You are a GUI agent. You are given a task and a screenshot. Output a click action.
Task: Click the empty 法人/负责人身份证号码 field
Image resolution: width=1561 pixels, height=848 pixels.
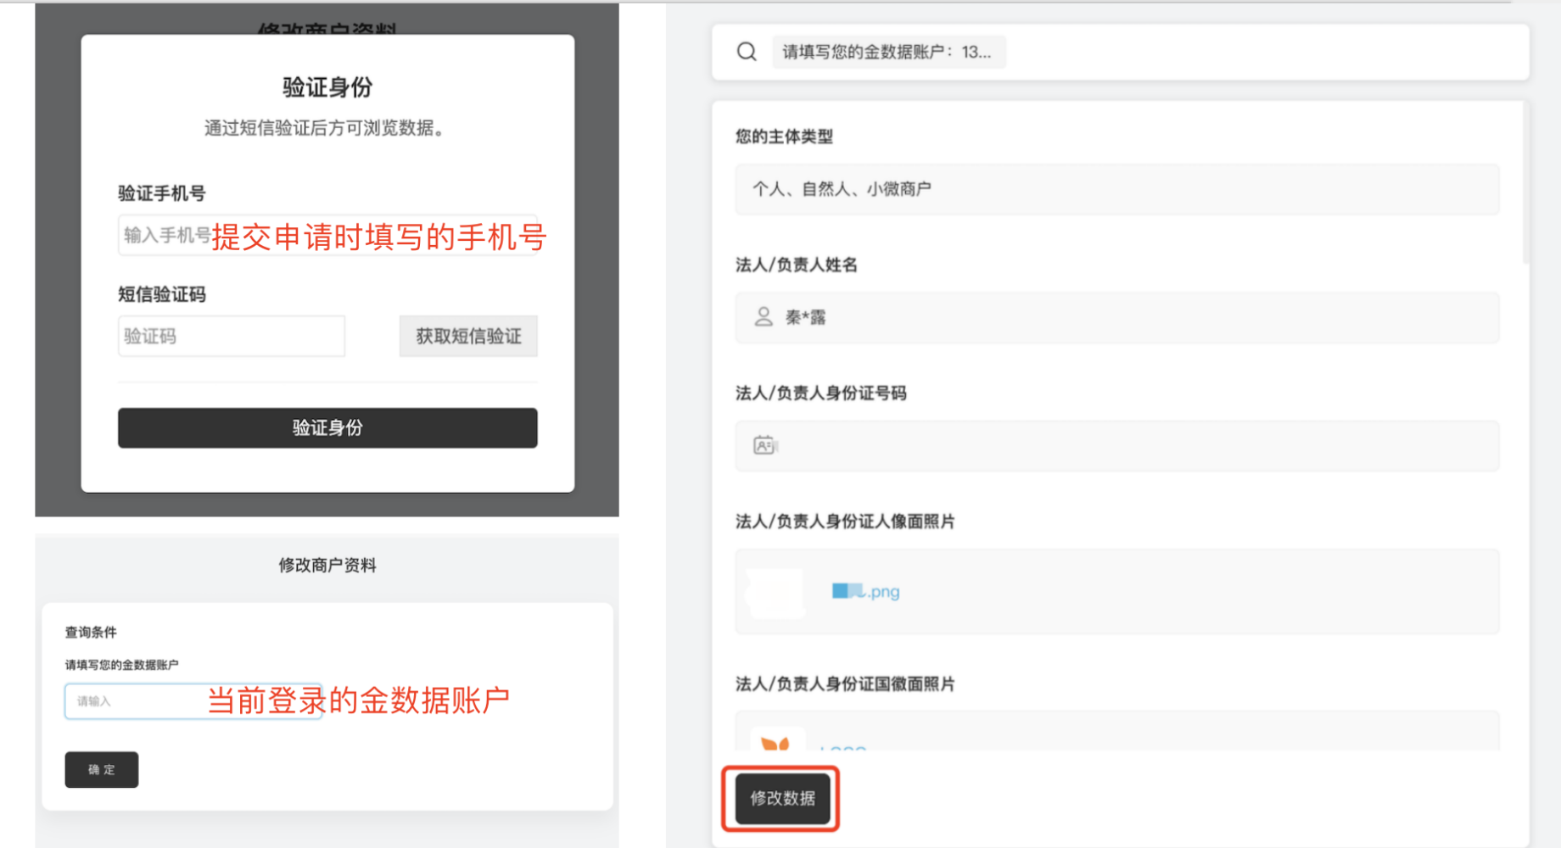point(1116,446)
